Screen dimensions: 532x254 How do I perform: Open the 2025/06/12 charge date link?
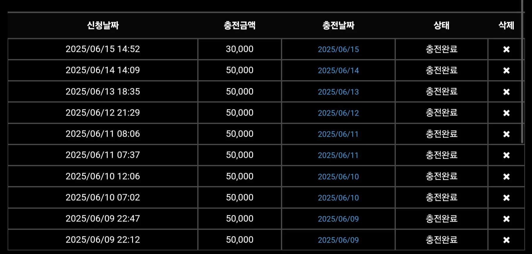coord(338,113)
